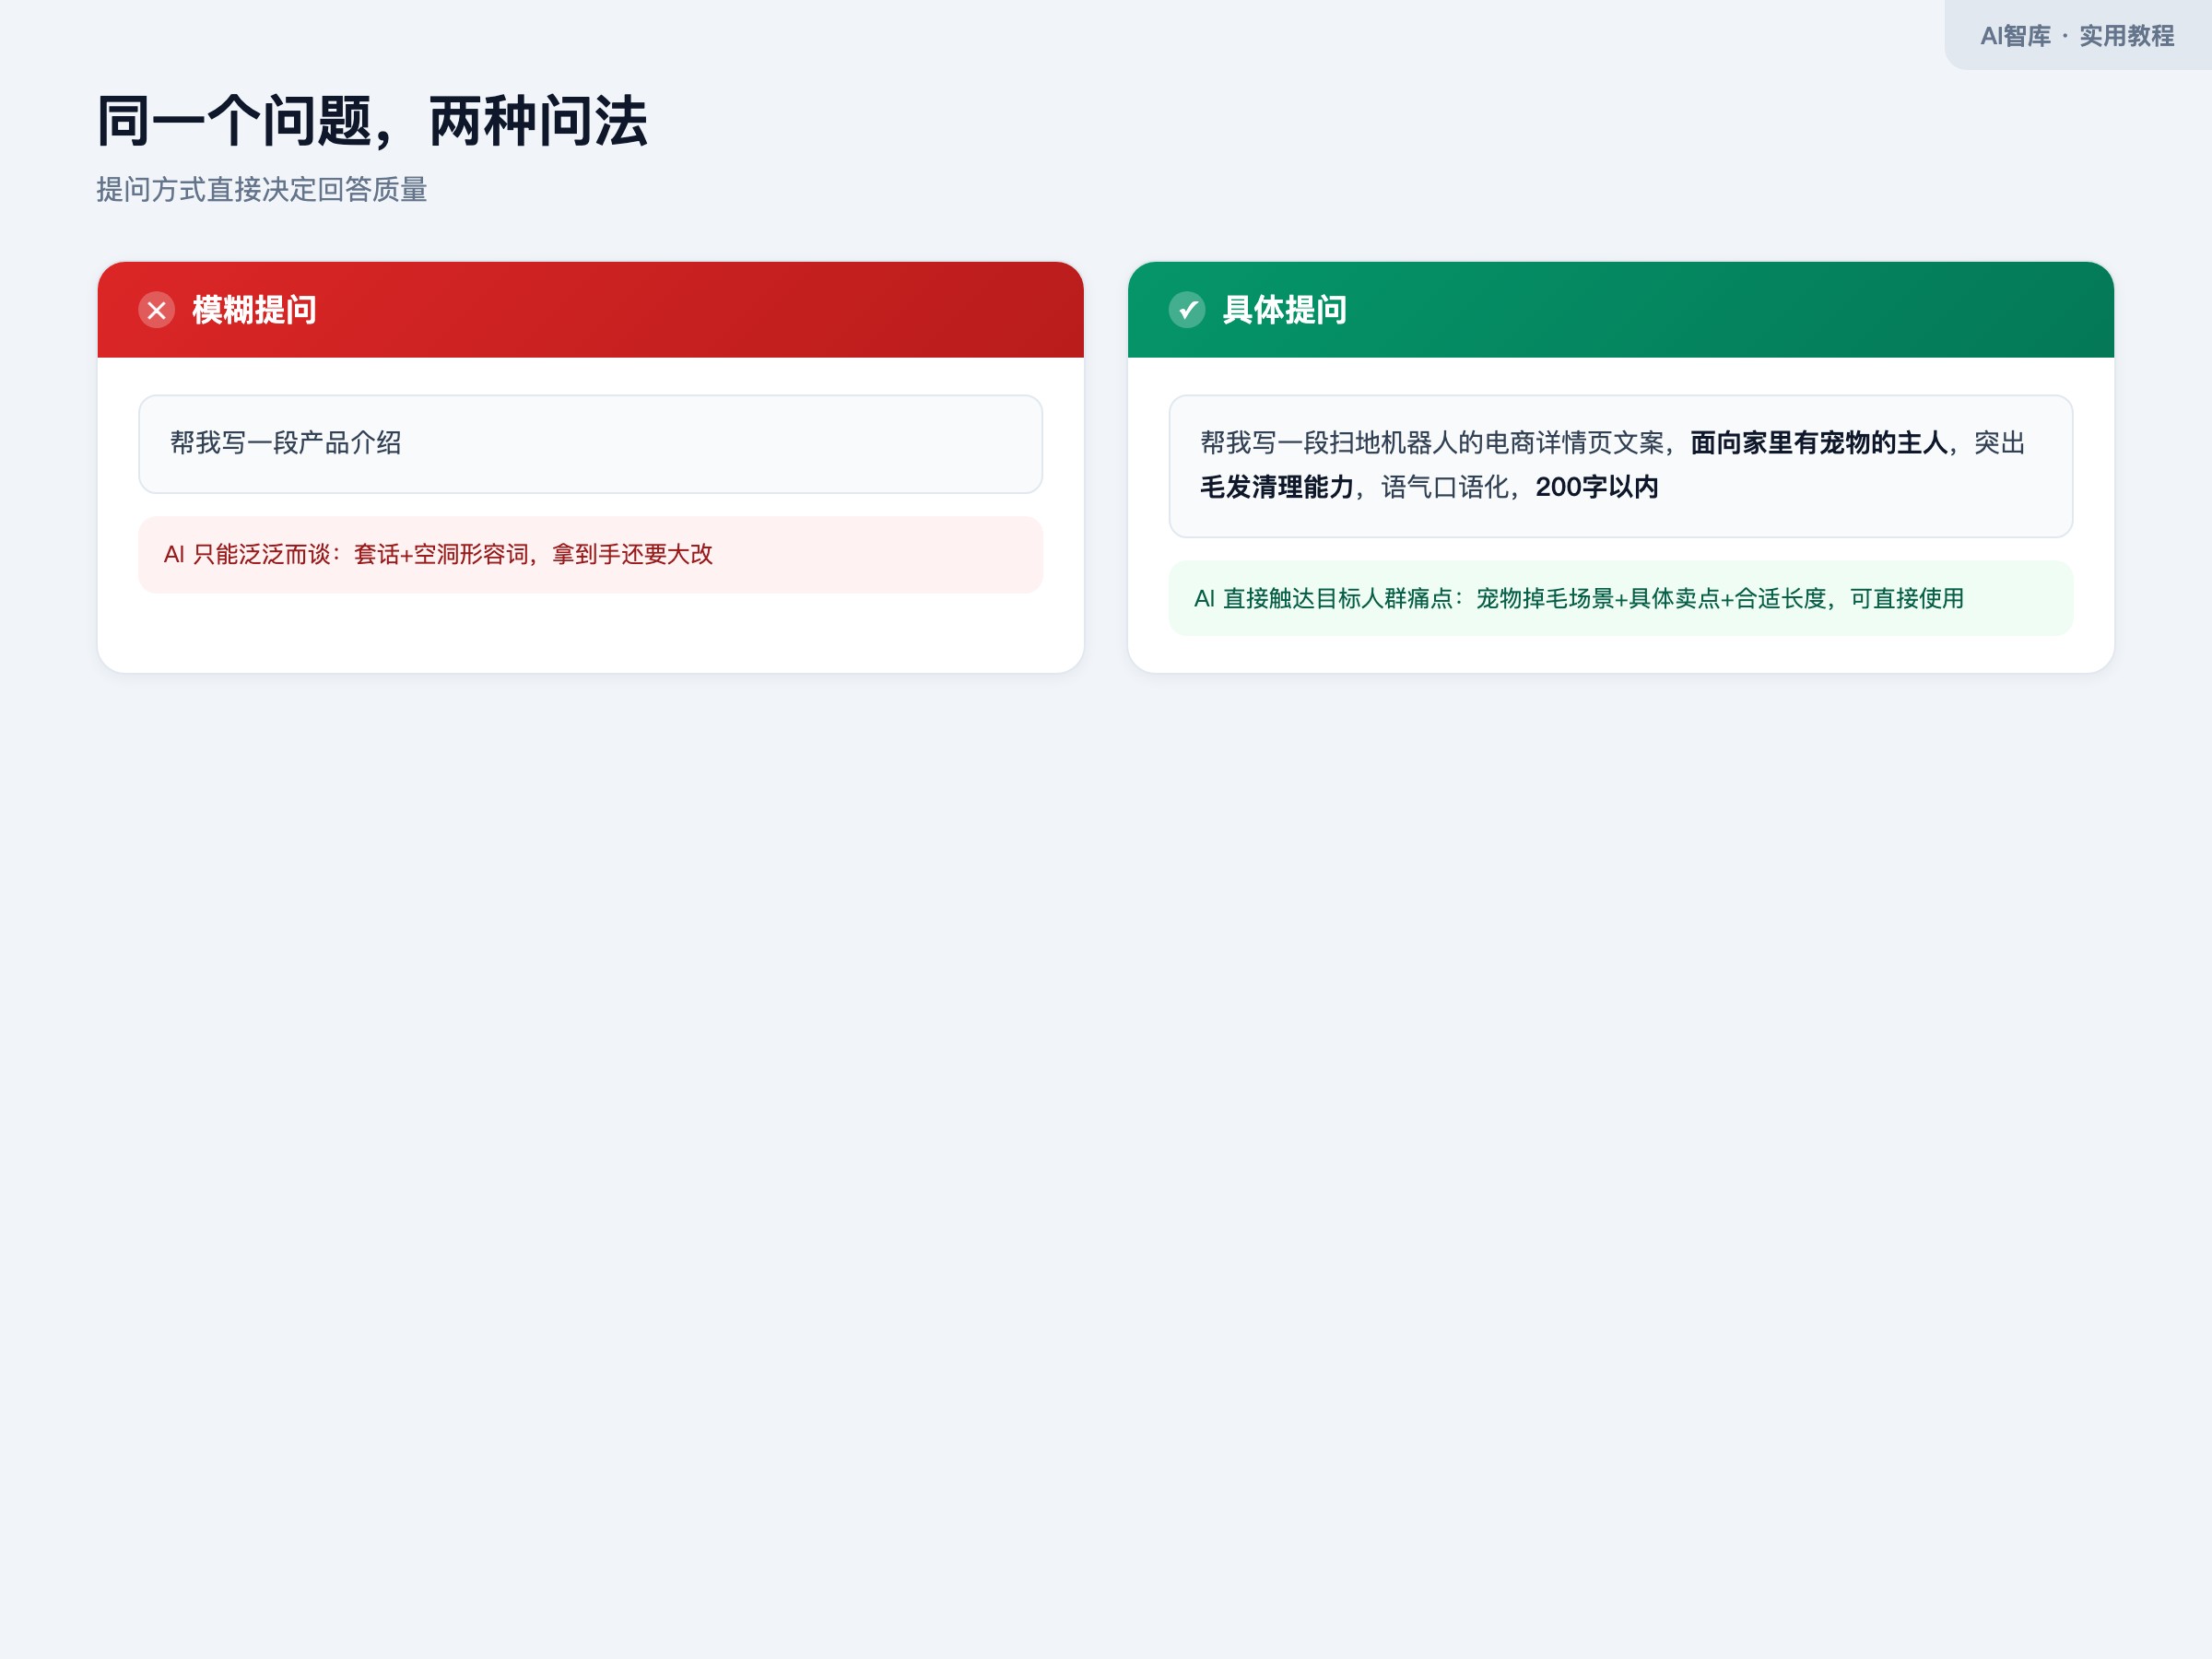The height and width of the screenshot is (1659, 2212).
Task: Click the prompt box 帮我写一段产品介绍
Action: pyautogui.click(x=590, y=444)
